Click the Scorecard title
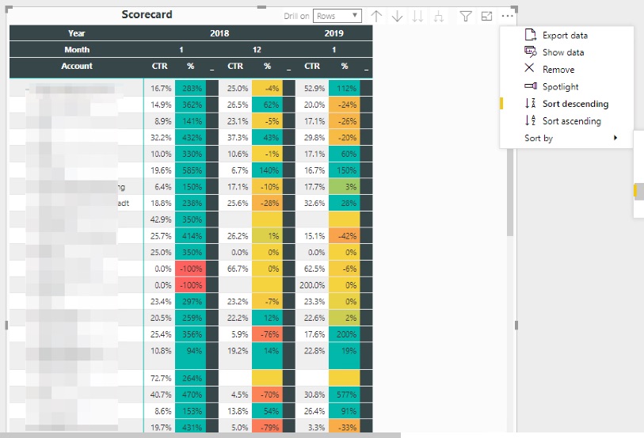 click(x=147, y=14)
